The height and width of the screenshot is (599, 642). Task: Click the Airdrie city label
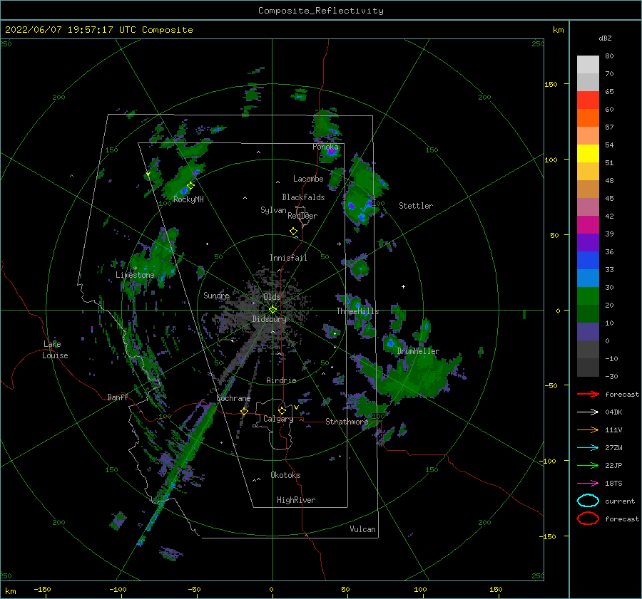(x=281, y=380)
